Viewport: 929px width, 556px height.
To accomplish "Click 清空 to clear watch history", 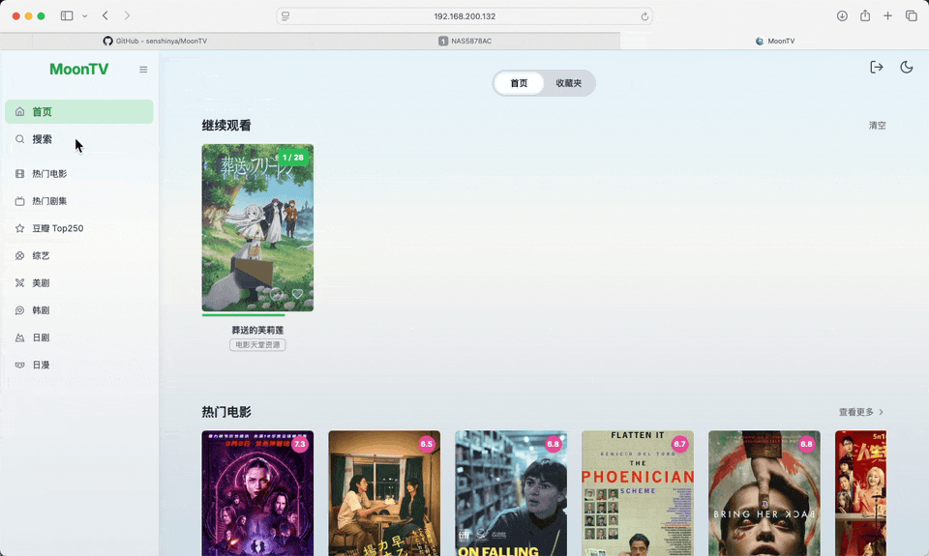I will [x=877, y=126].
